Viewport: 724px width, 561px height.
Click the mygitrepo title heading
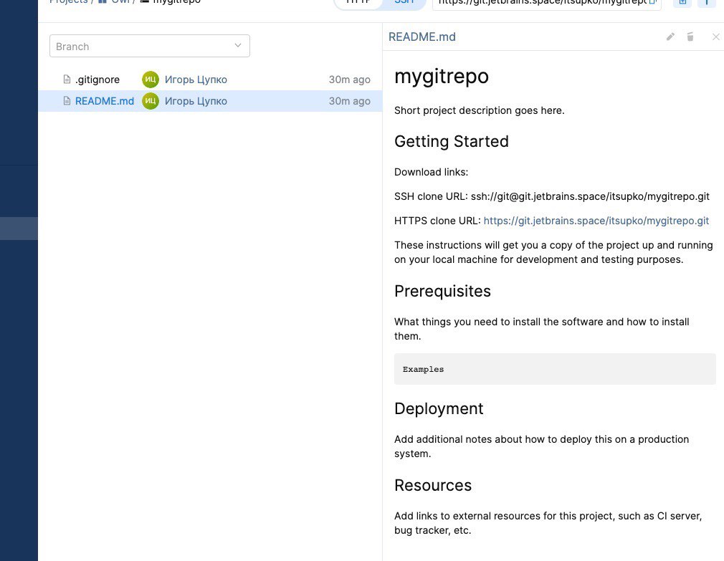coord(442,76)
